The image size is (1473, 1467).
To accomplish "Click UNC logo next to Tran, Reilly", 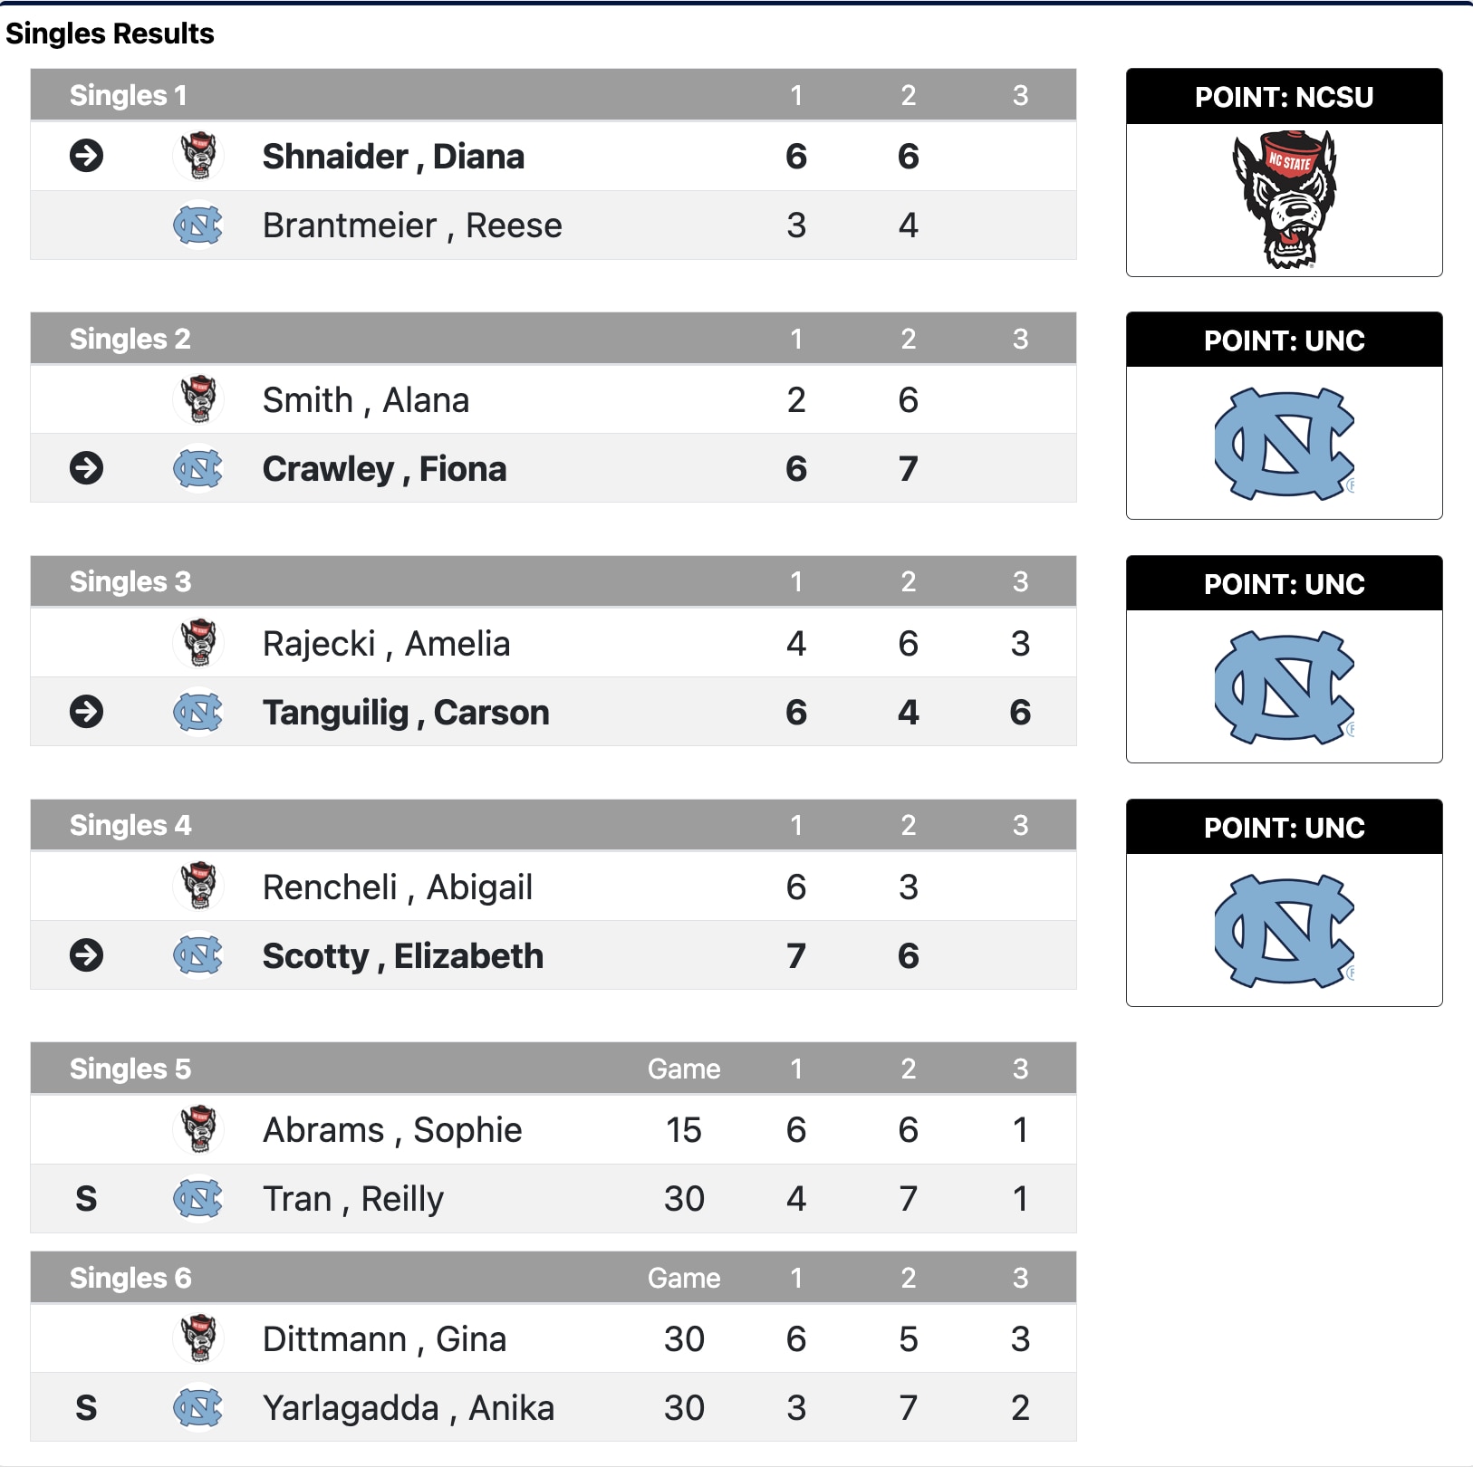I will (x=198, y=1198).
